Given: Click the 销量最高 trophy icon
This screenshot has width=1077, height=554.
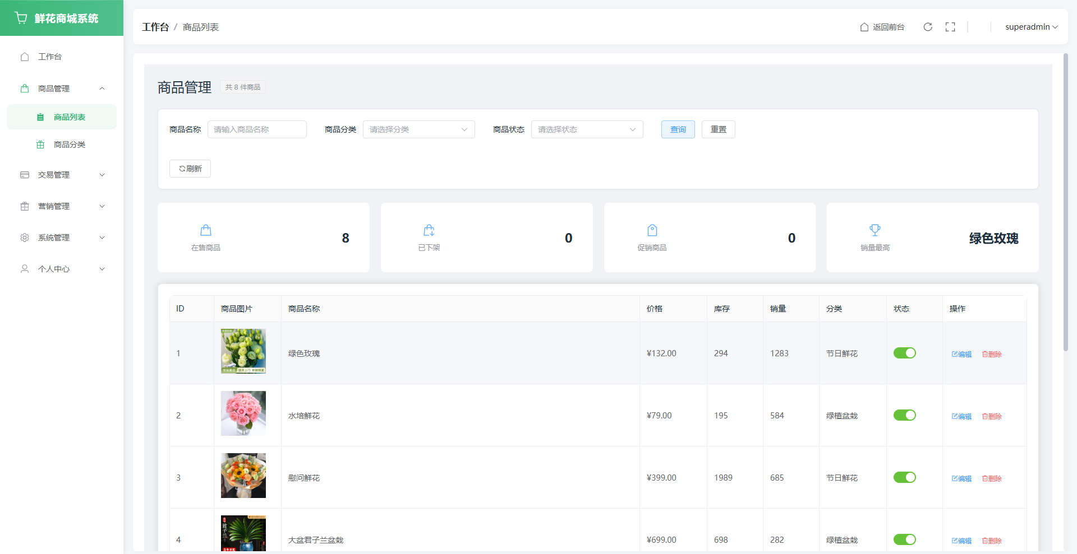Looking at the screenshot, I should pos(875,230).
